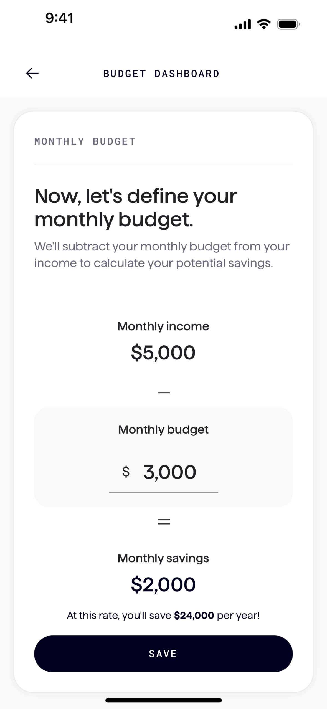Tap the back arrow icon
Screen dimensions: 327x709
[32, 73]
